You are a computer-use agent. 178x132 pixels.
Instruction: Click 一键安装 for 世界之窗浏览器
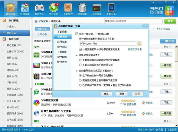[166, 113]
